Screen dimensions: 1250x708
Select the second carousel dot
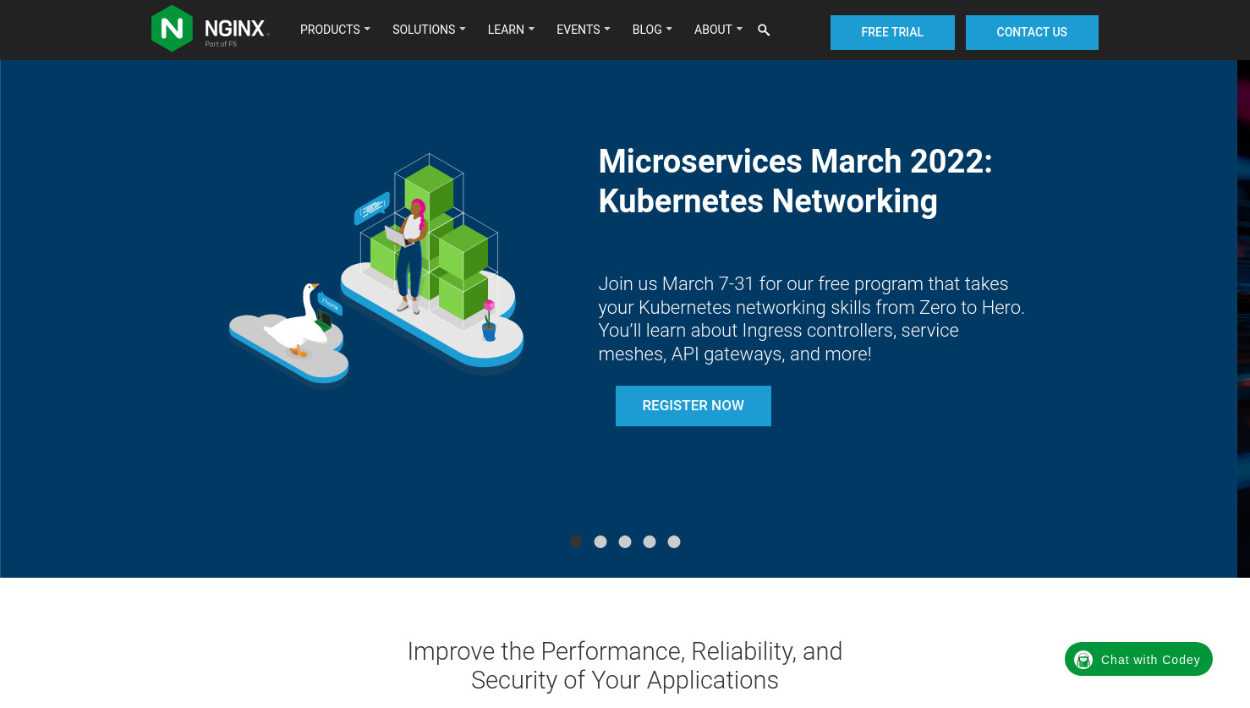[x=600, y=541]
